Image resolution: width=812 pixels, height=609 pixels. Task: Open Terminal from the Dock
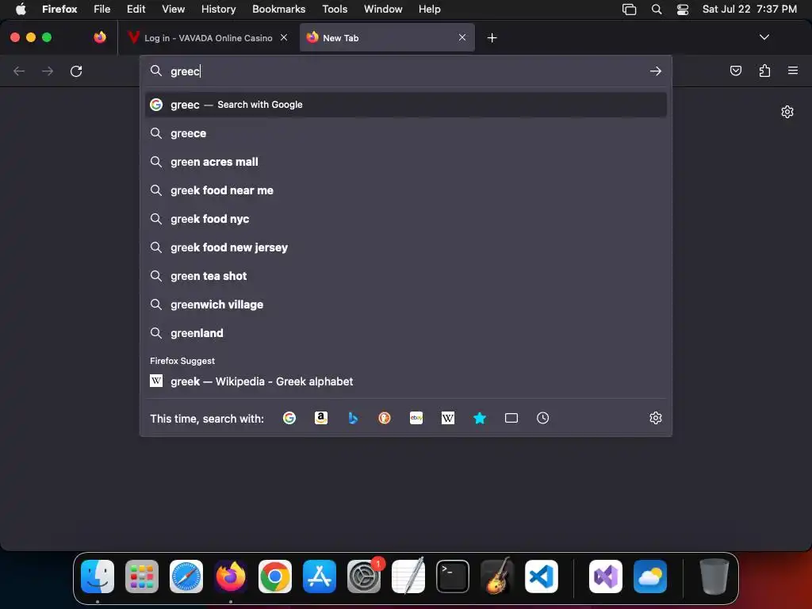coord(453,576)
